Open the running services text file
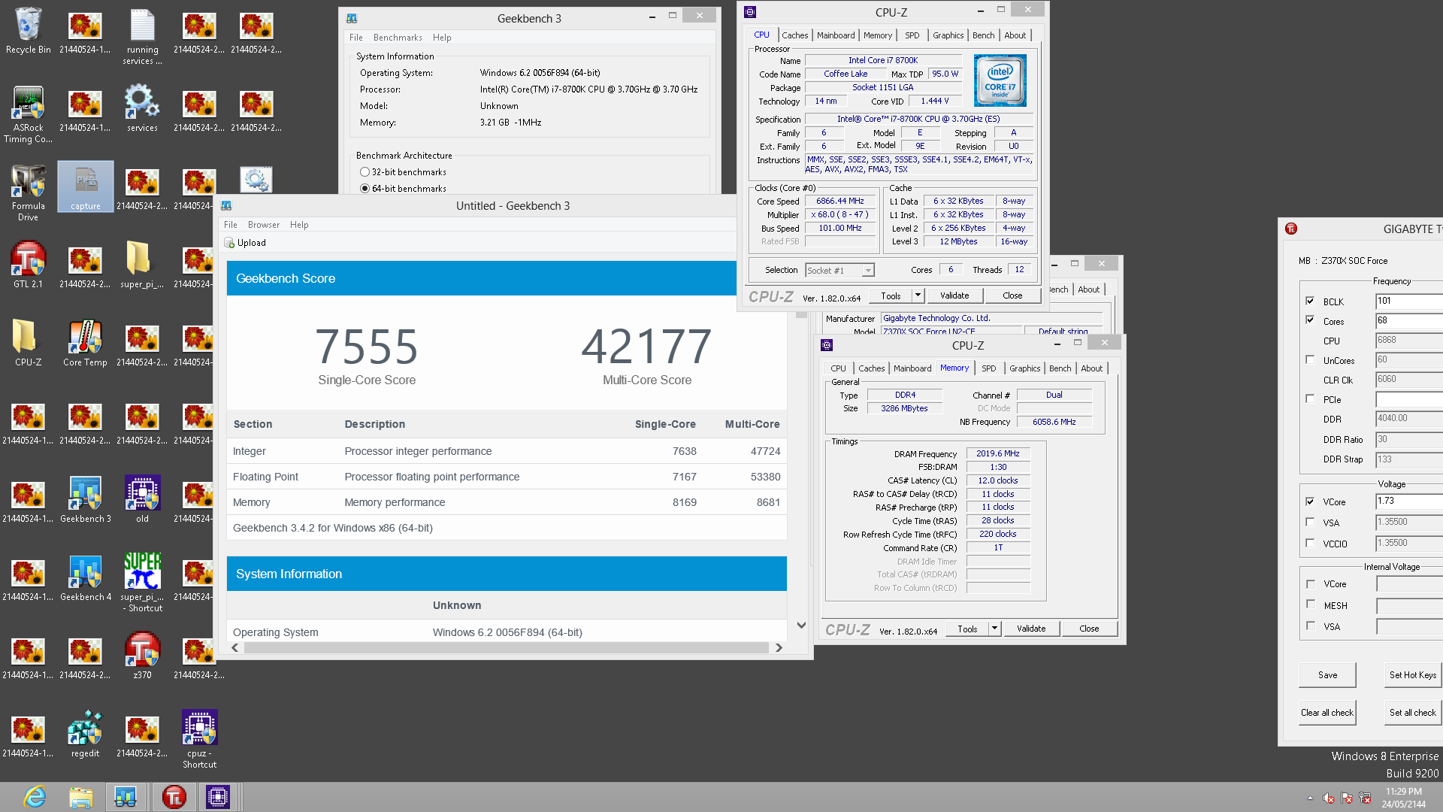Screen dimensions: 1443x812 pyautogui.click(x=142, y=36)
